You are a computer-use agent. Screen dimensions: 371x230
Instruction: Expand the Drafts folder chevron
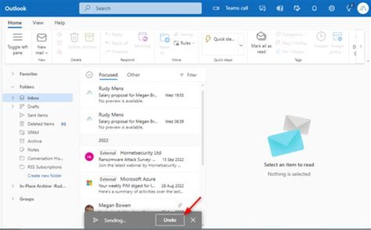(12, 107)
